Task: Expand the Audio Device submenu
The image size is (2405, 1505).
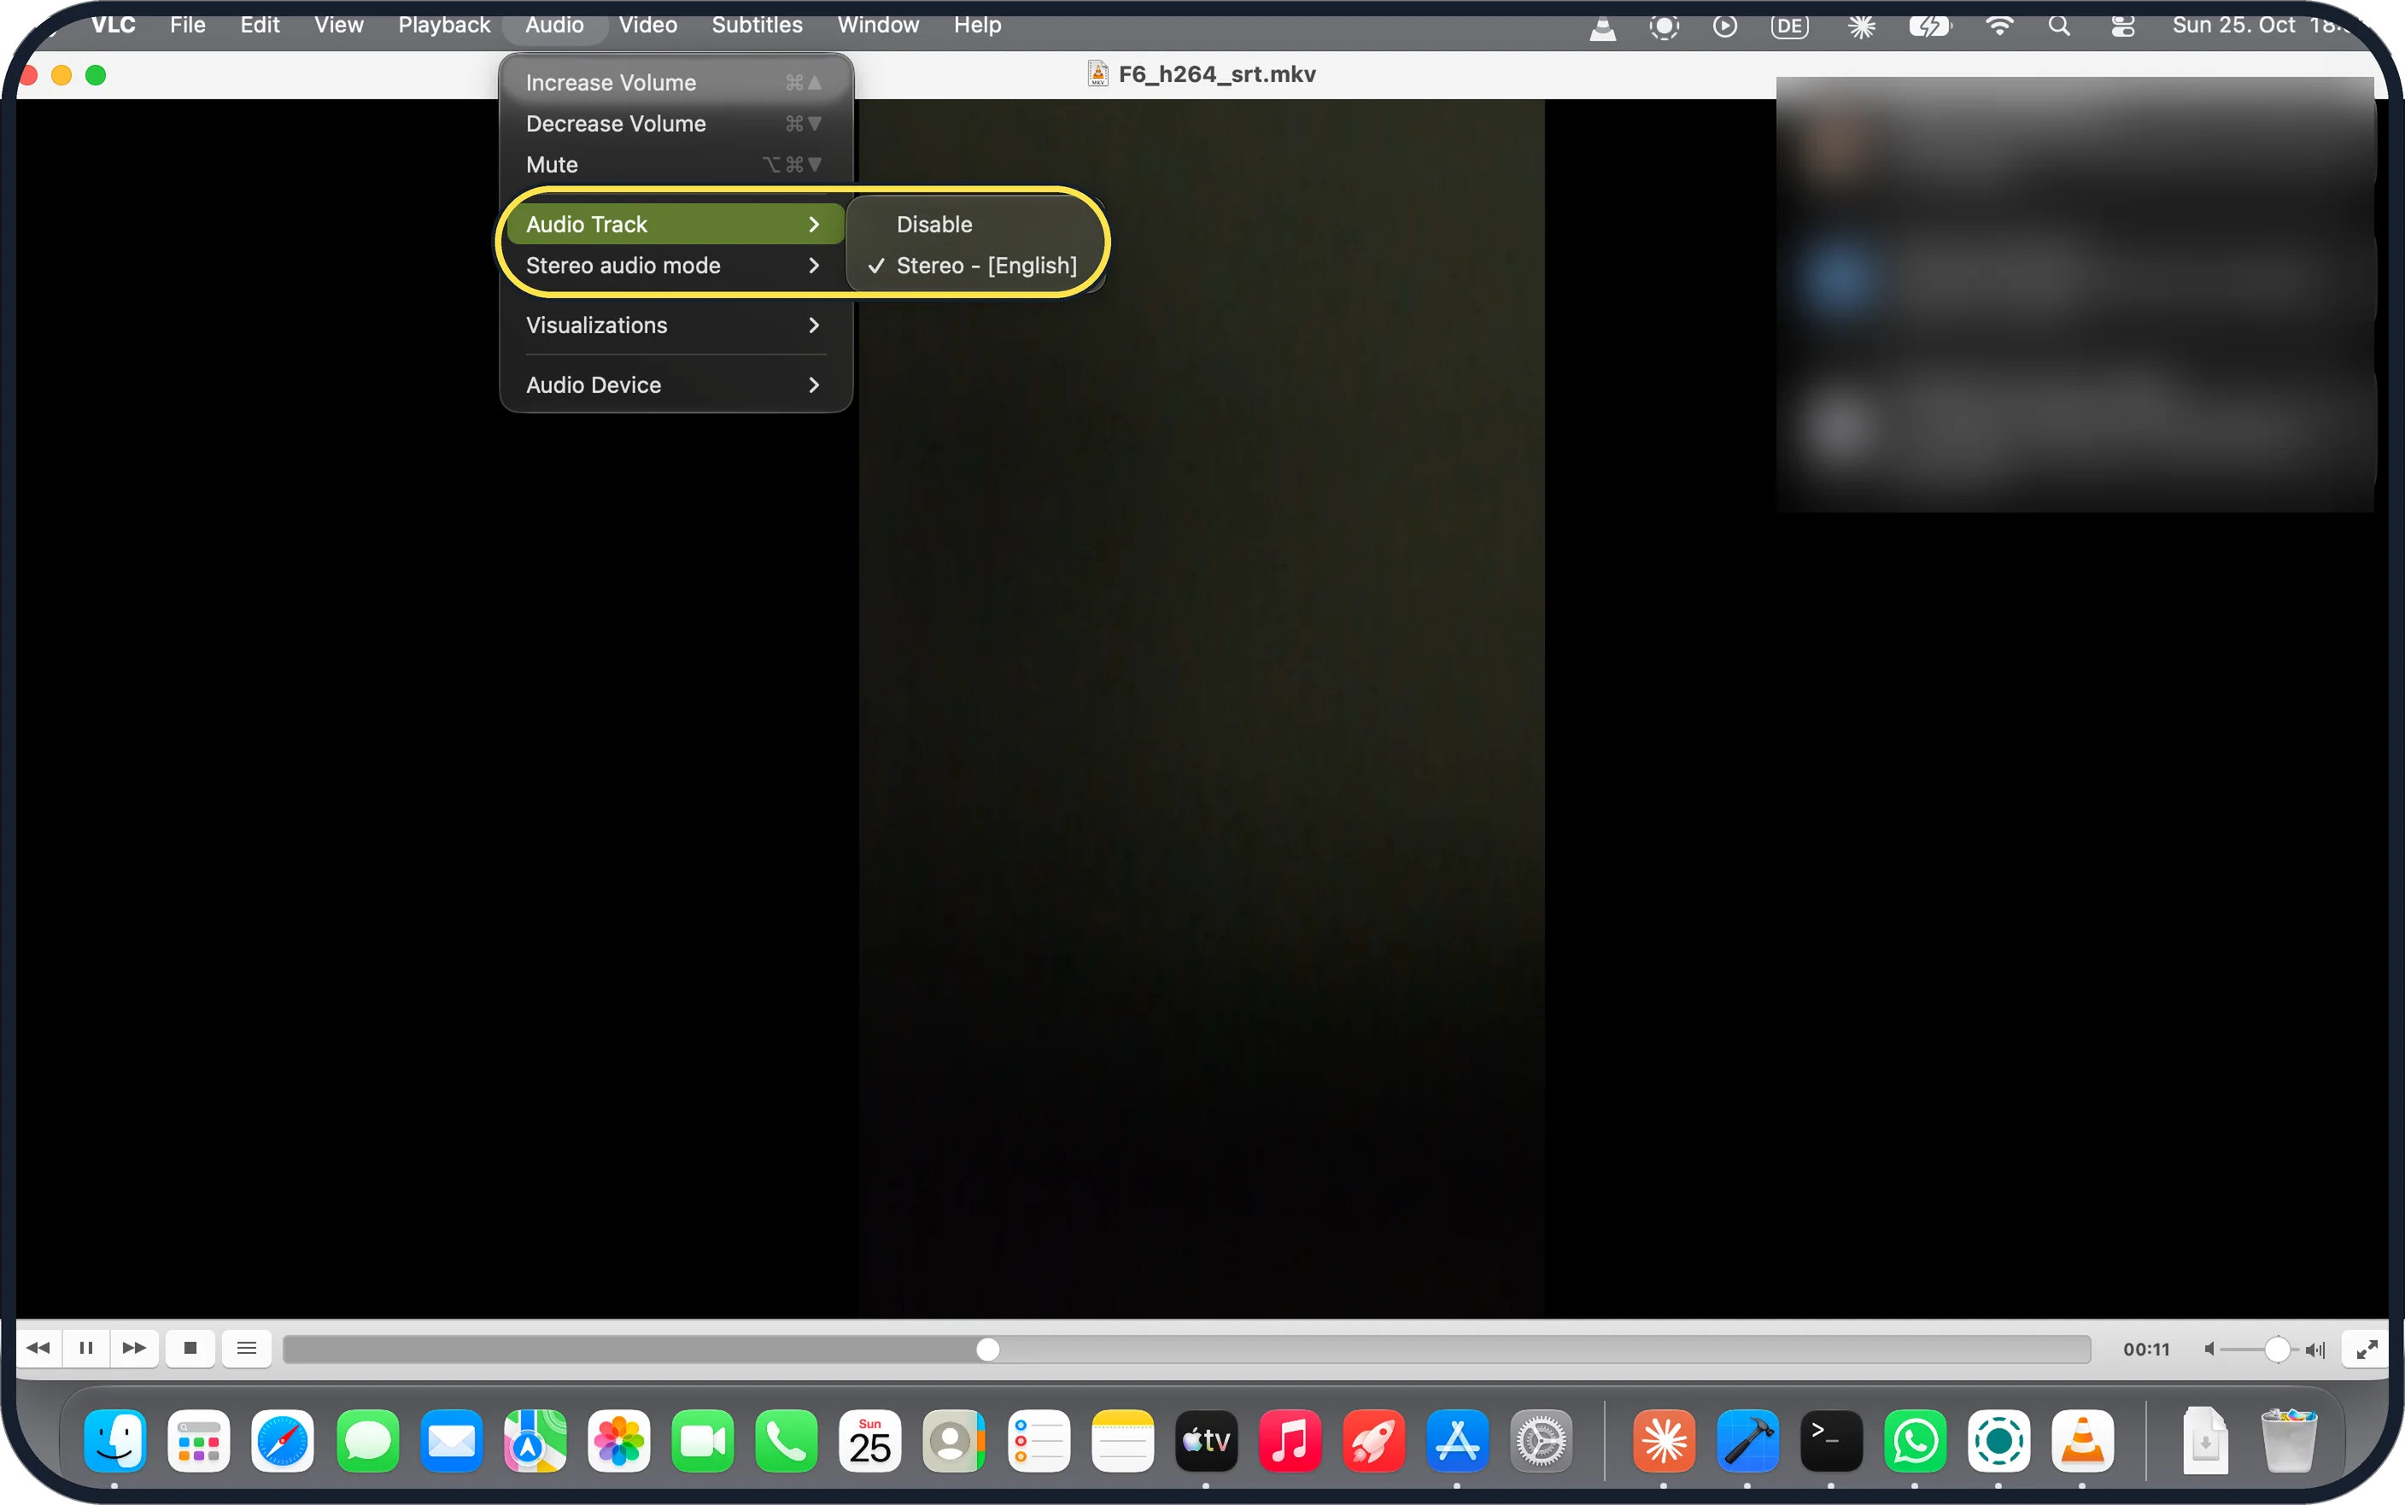Action: pos(674,385)
